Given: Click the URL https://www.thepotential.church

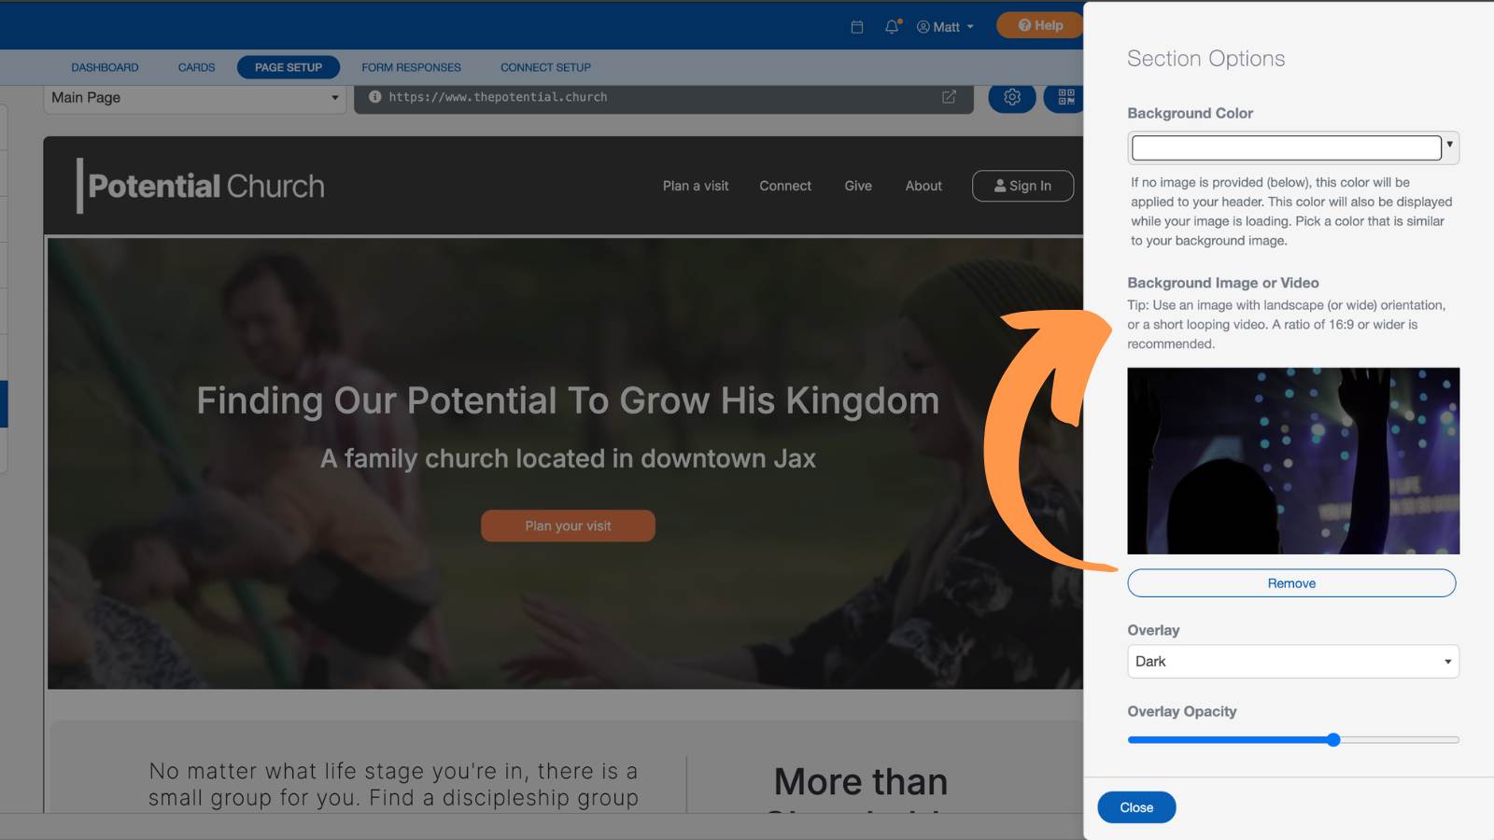Looking at the screenshot, I should [x=498, y=97].
